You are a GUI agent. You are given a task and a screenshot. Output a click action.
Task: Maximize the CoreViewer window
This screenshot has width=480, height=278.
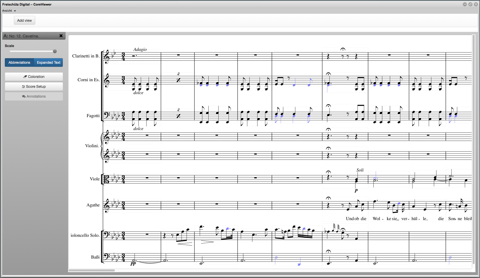point(470,4)
